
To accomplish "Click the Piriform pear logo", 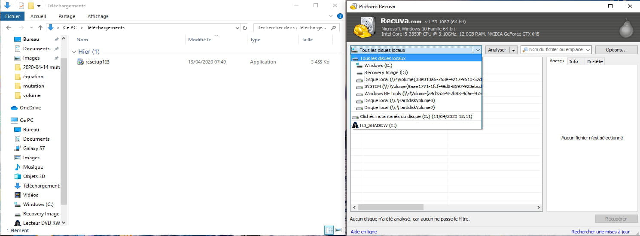I will pos(626,27).
